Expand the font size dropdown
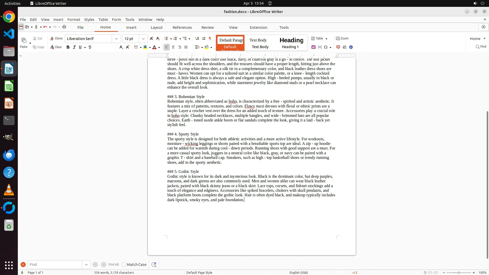Screen dimensions: 489x275 point(143,39)
